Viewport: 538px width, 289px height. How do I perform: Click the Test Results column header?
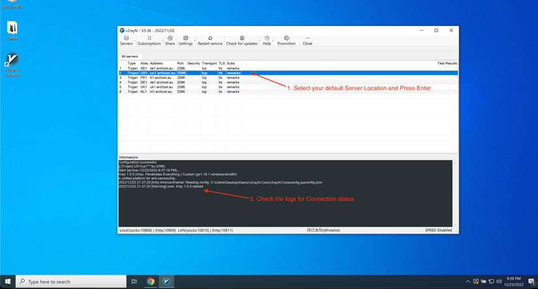447,63
